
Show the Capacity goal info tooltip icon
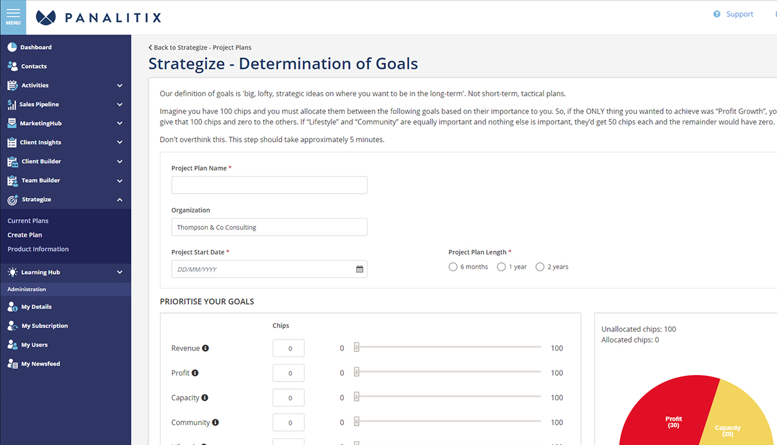pos(205,398)
